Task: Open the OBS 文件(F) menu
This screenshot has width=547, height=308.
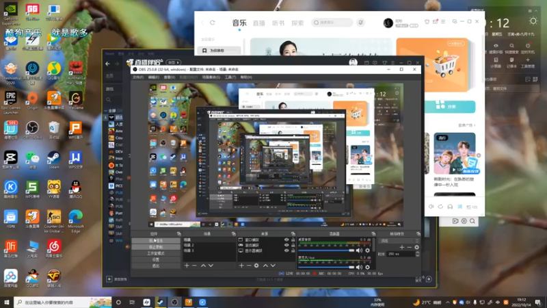Action: point(138,77)
